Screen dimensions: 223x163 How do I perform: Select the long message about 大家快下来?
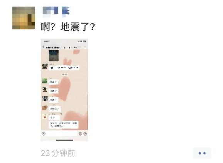pos(64,124)
